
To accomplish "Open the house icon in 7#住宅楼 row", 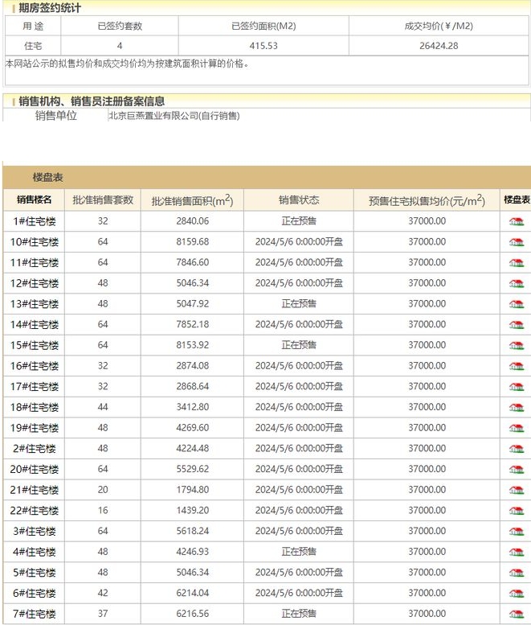I will click(516, 614).
